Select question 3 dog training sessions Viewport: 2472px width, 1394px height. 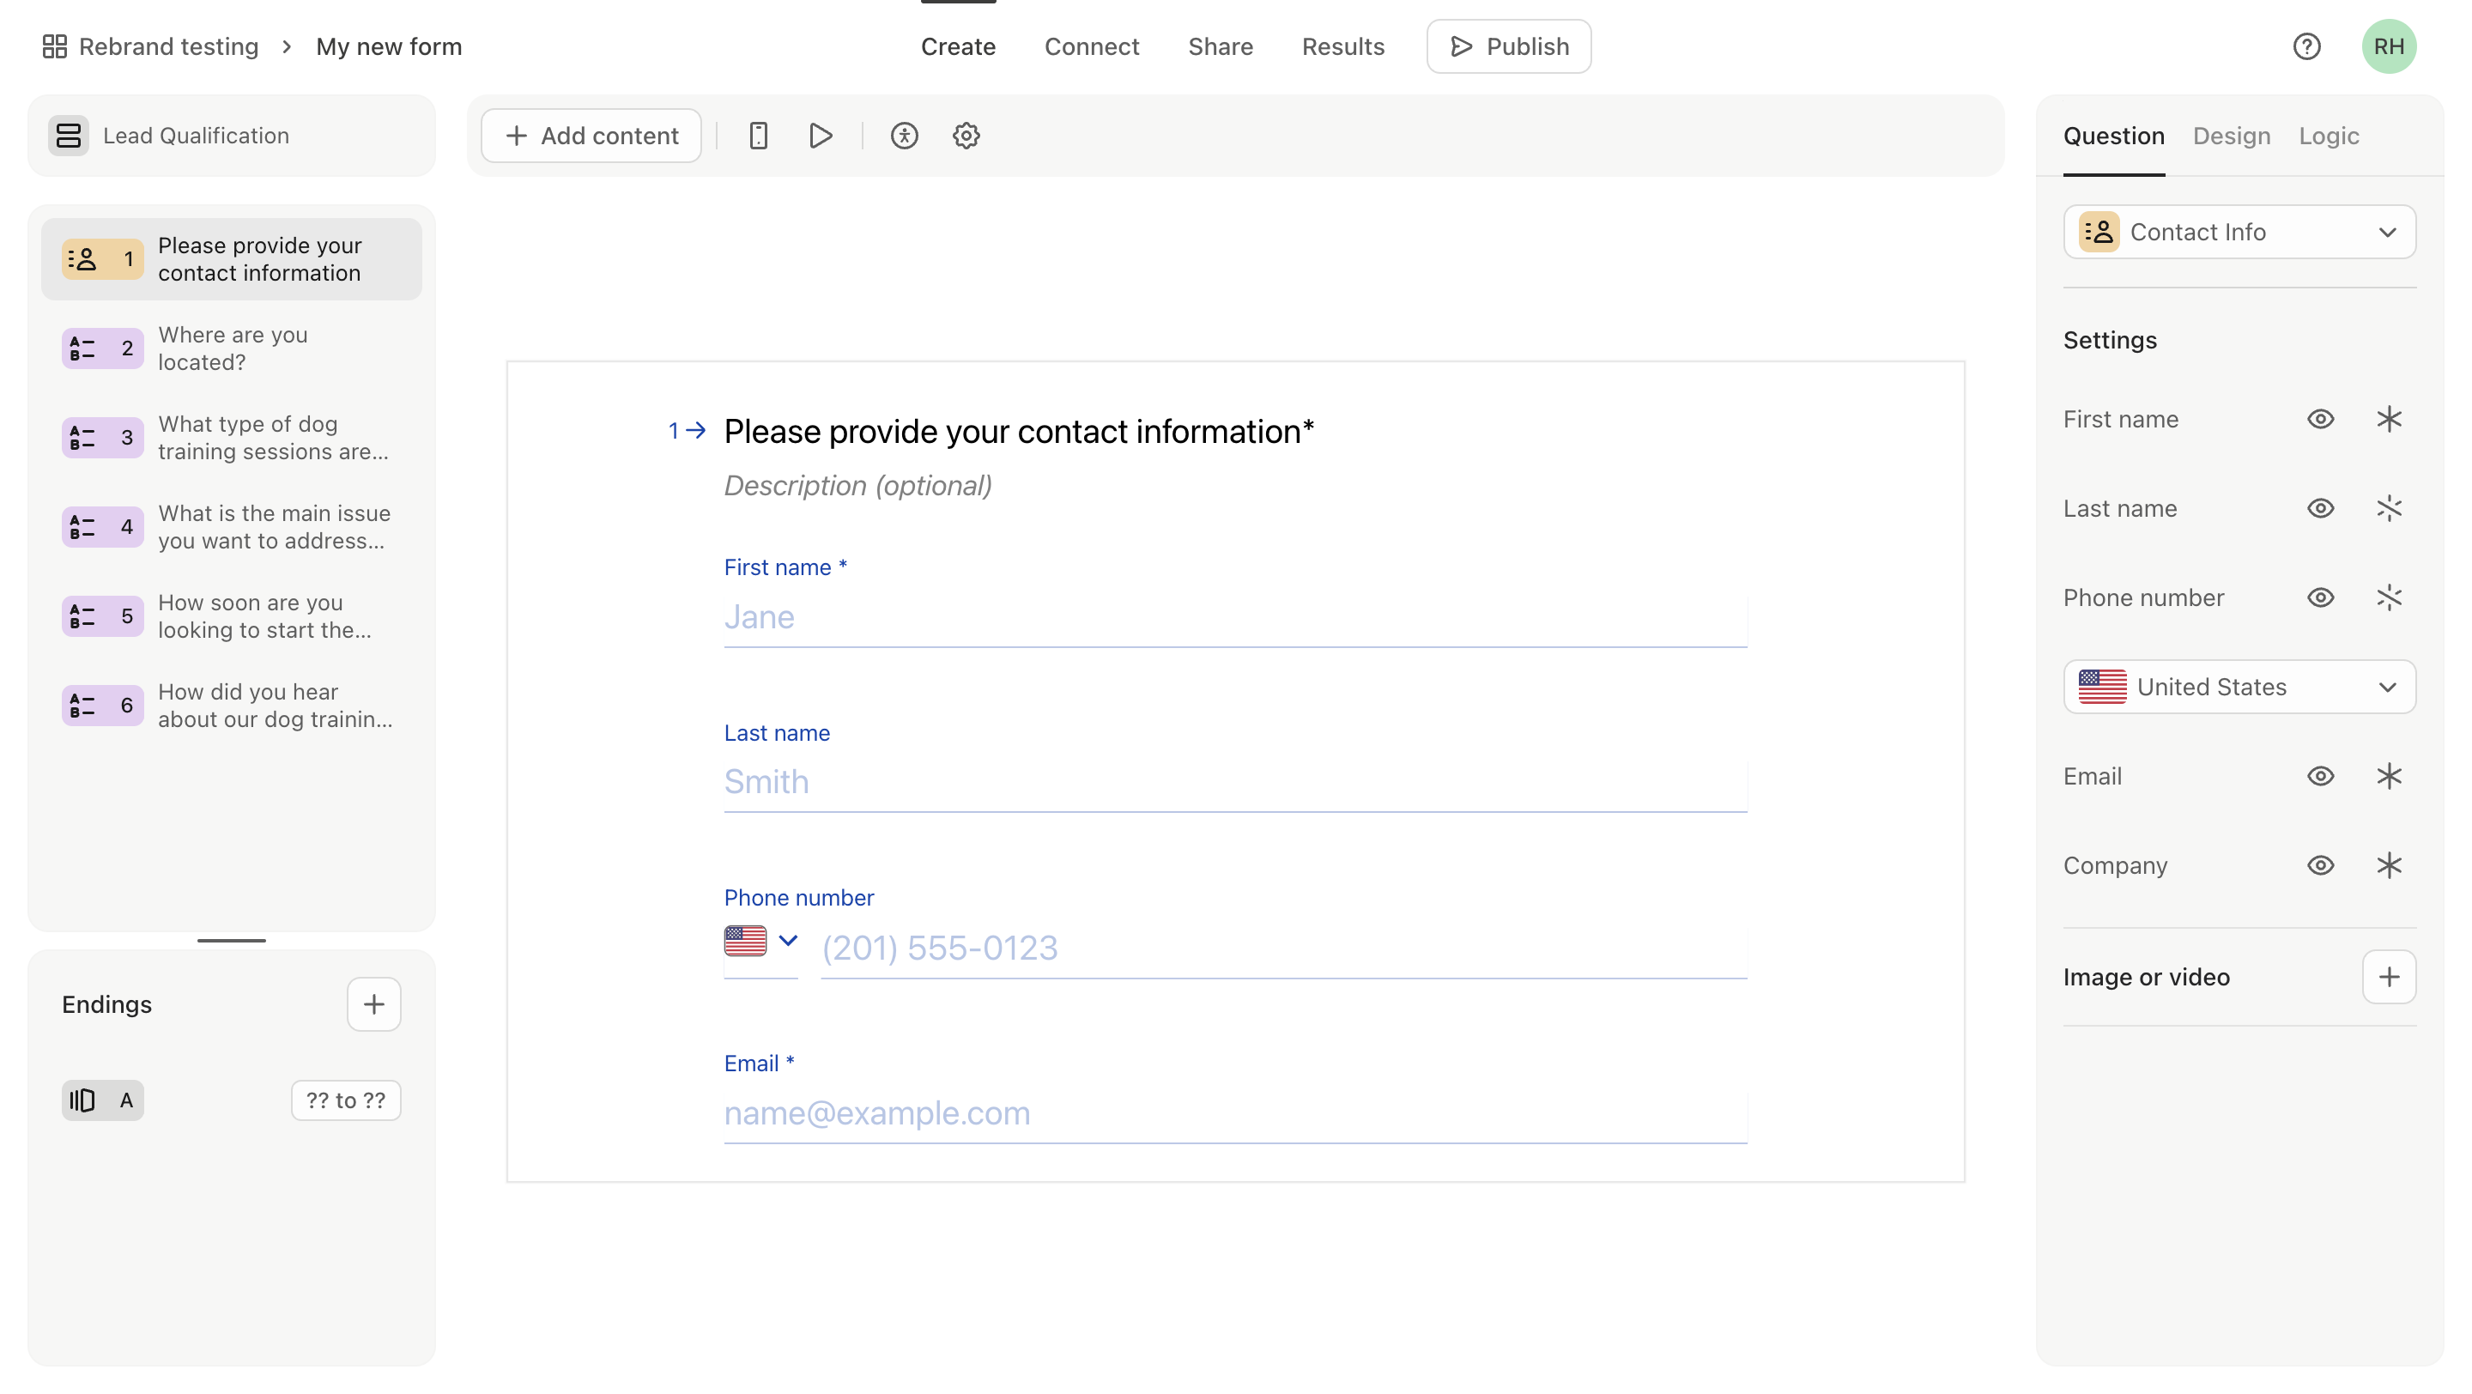(x=231, y=438)
